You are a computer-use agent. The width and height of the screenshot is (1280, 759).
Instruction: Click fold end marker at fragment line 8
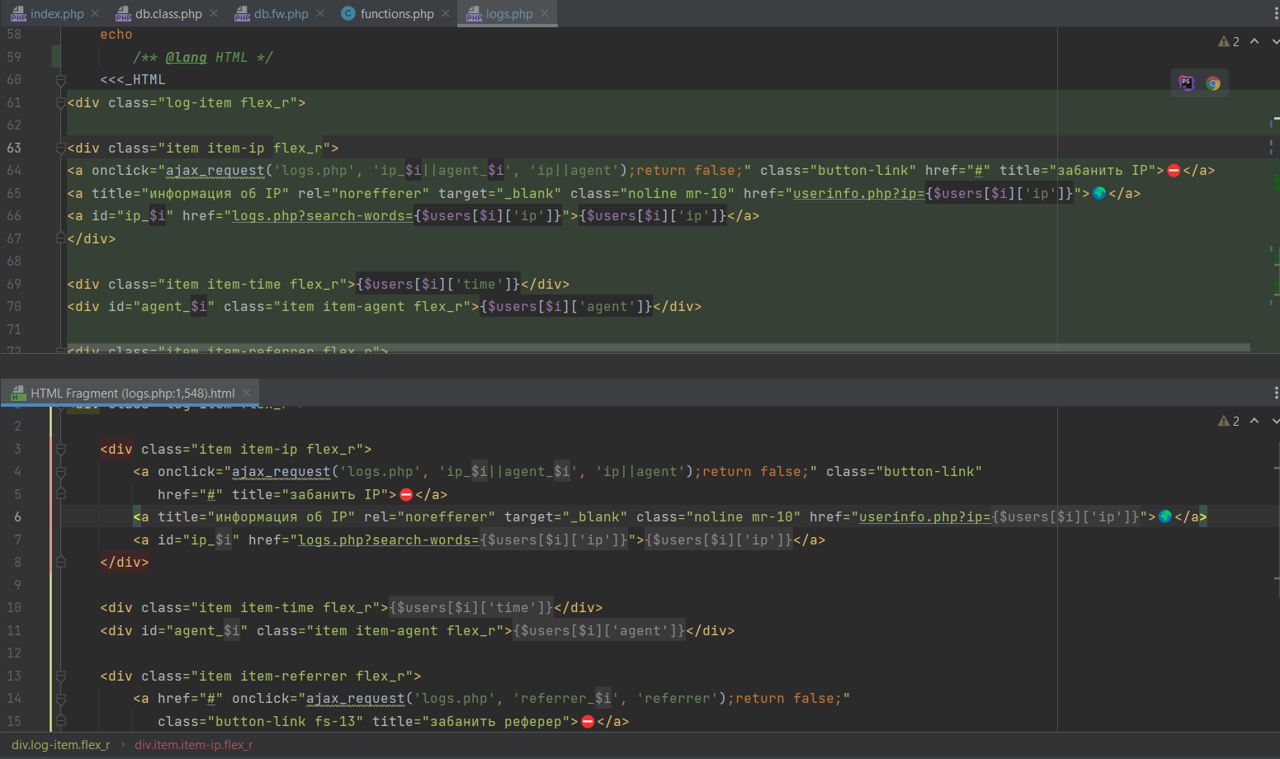point(60,563)
